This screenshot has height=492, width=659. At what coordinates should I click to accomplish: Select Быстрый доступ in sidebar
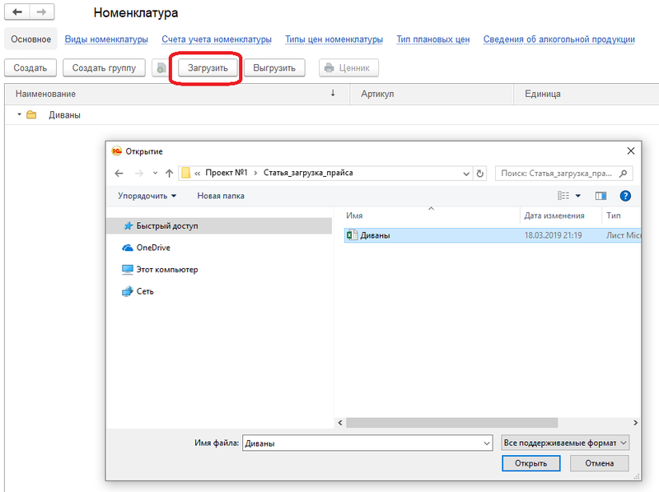pyautogui.click(x=219, y=226)
